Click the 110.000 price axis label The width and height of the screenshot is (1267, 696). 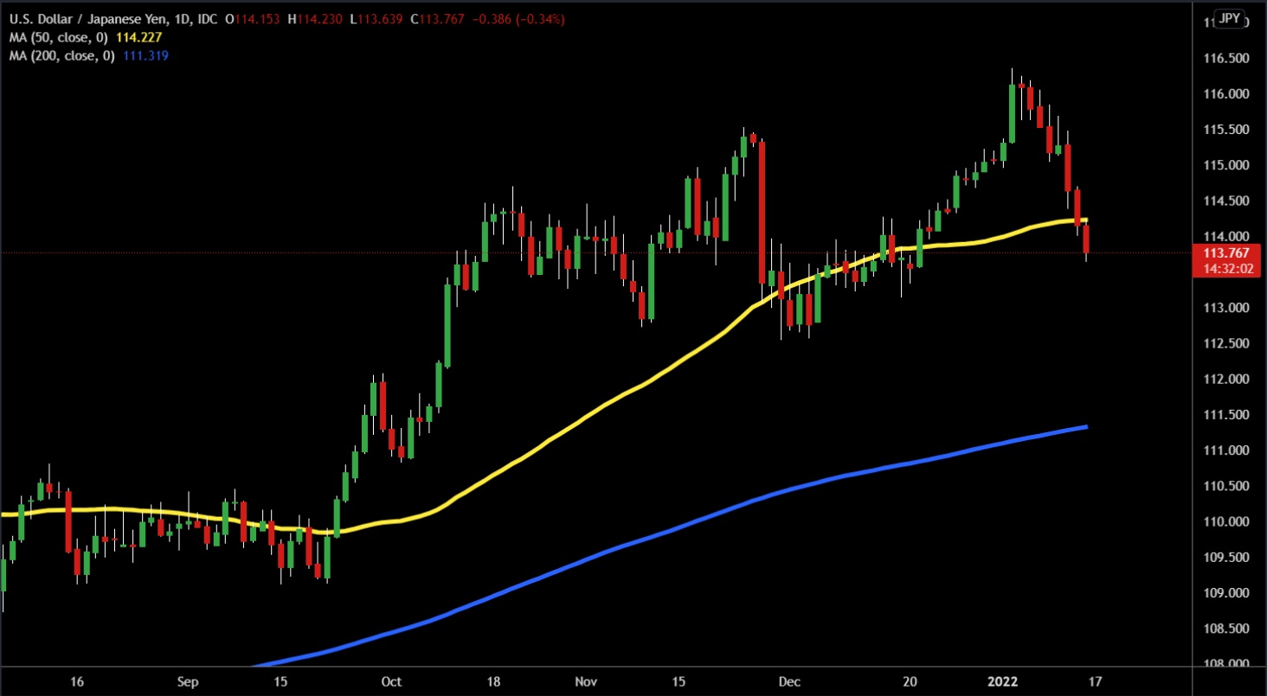point(1225,521)
